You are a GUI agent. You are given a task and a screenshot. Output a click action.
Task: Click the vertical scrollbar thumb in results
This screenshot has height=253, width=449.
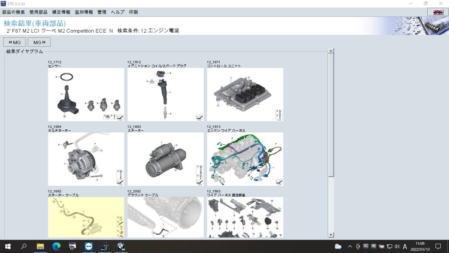[x=331, y=115]
